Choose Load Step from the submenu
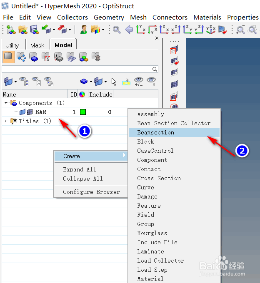This screenshot has width=260, height=283. tap(152, 270)
